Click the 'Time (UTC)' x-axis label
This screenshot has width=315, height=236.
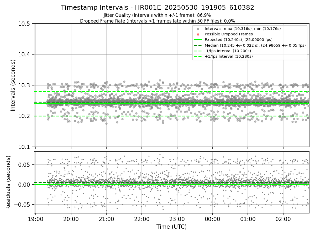172,227
